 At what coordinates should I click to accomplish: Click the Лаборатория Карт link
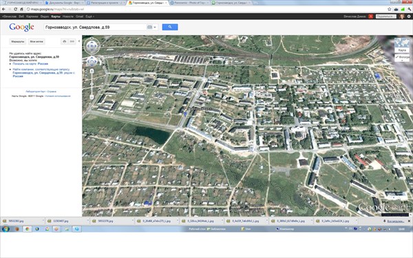(x=36, y=92)
